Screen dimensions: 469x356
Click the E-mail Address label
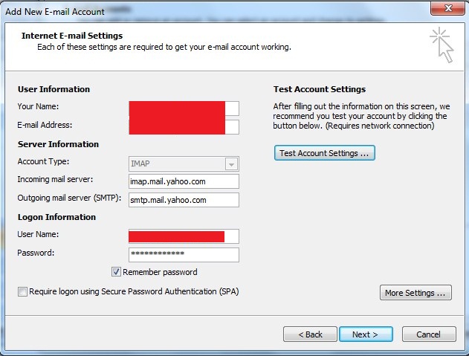[45, 125]
